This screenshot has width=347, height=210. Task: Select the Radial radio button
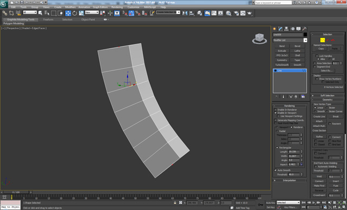[277, 131]
